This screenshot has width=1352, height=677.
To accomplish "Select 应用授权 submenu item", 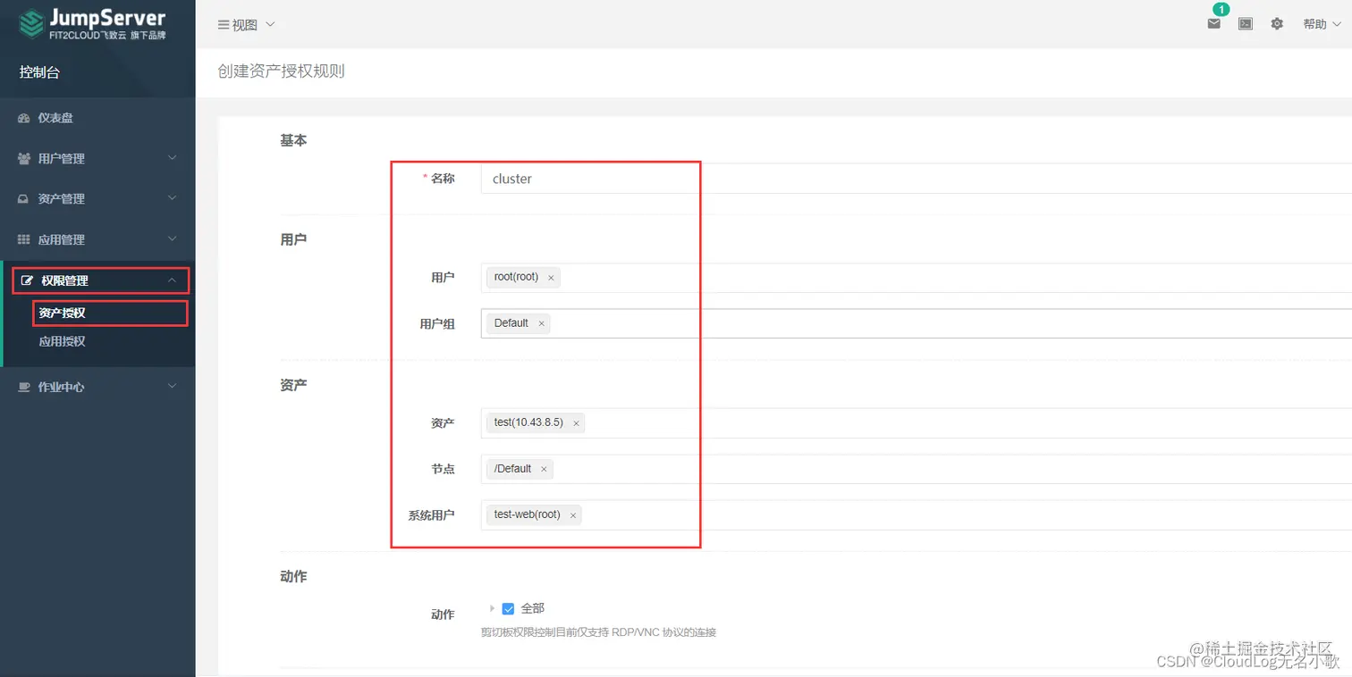I will coord(62,341).
